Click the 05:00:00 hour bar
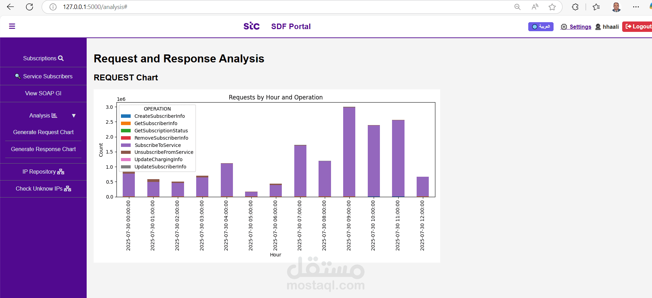The height and width of the screenshot is (298, 652). point(251,194)
